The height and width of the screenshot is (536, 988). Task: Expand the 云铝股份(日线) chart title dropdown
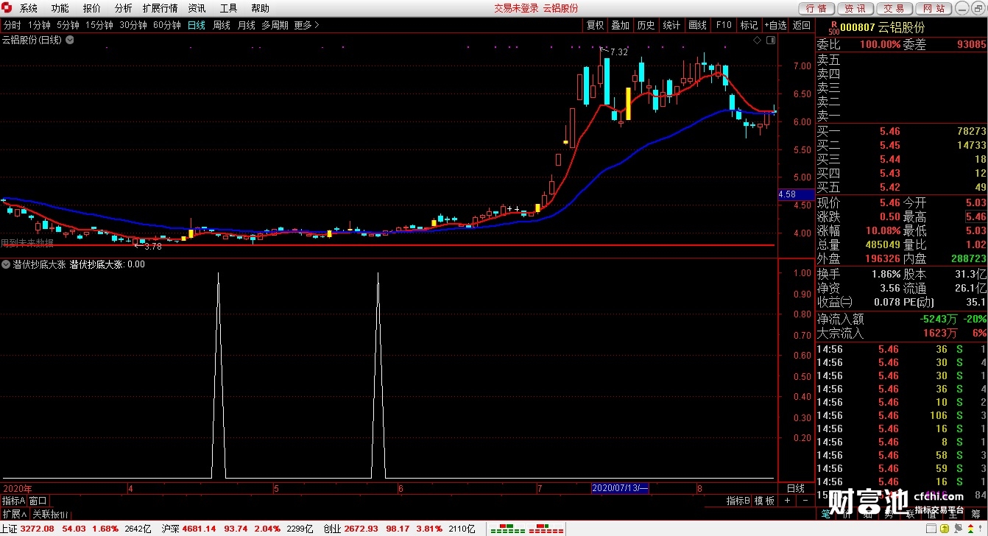coord(69,40)
